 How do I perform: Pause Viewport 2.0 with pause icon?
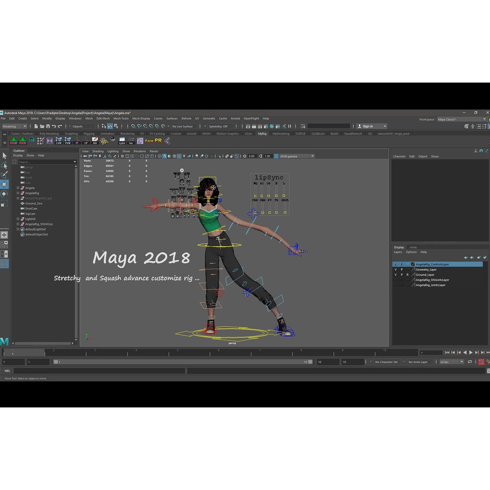[289, 126]
